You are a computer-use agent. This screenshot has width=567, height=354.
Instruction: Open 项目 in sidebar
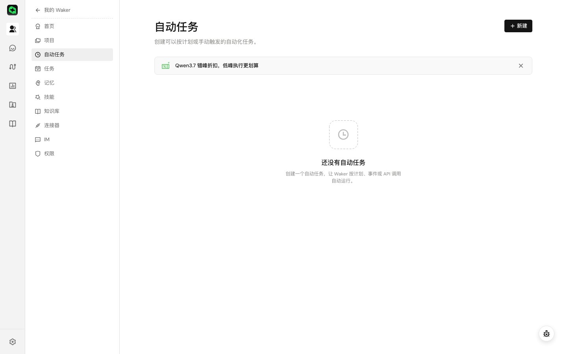point(72,41)
